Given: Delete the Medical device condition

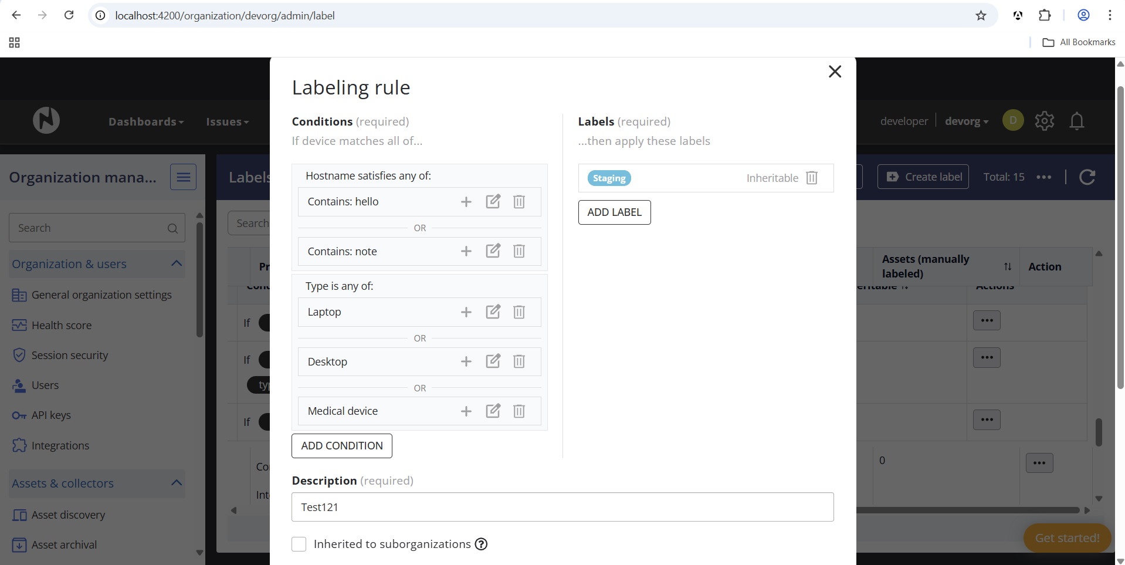Looking at the screenshot, I should coord(519,411).
